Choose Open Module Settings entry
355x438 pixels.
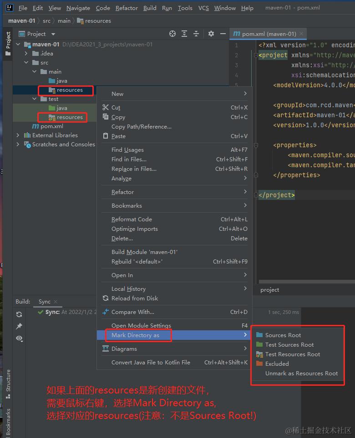[x=174, y=325]
